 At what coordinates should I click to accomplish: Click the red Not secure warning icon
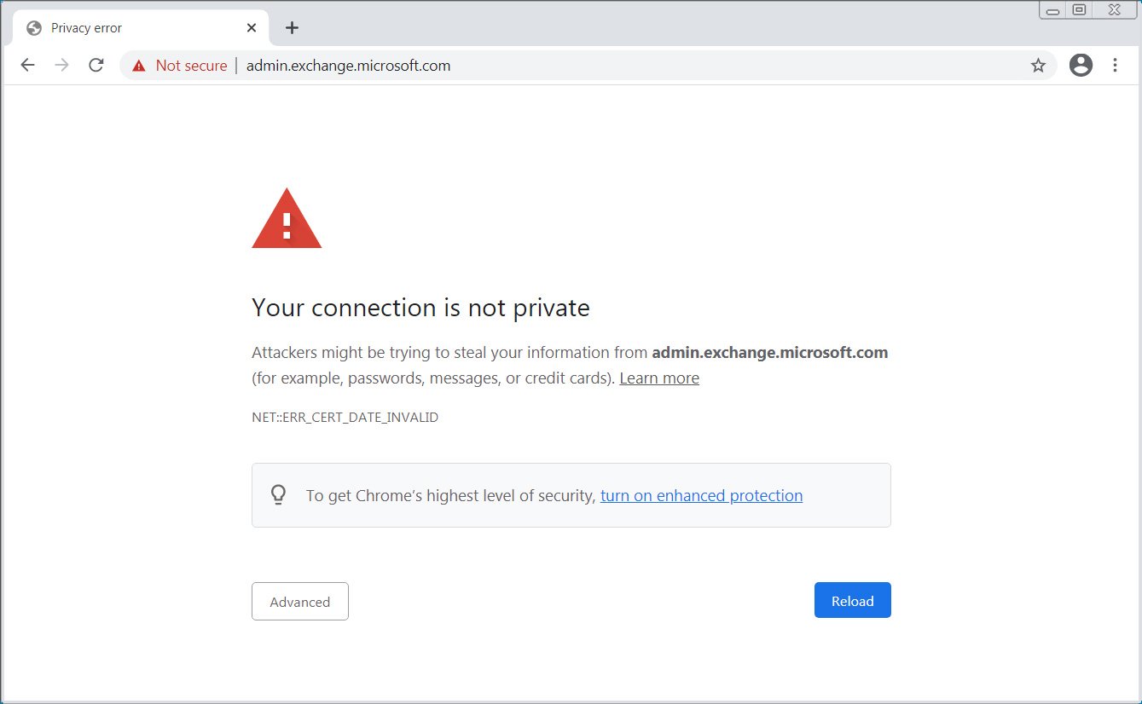coord(139,66)
